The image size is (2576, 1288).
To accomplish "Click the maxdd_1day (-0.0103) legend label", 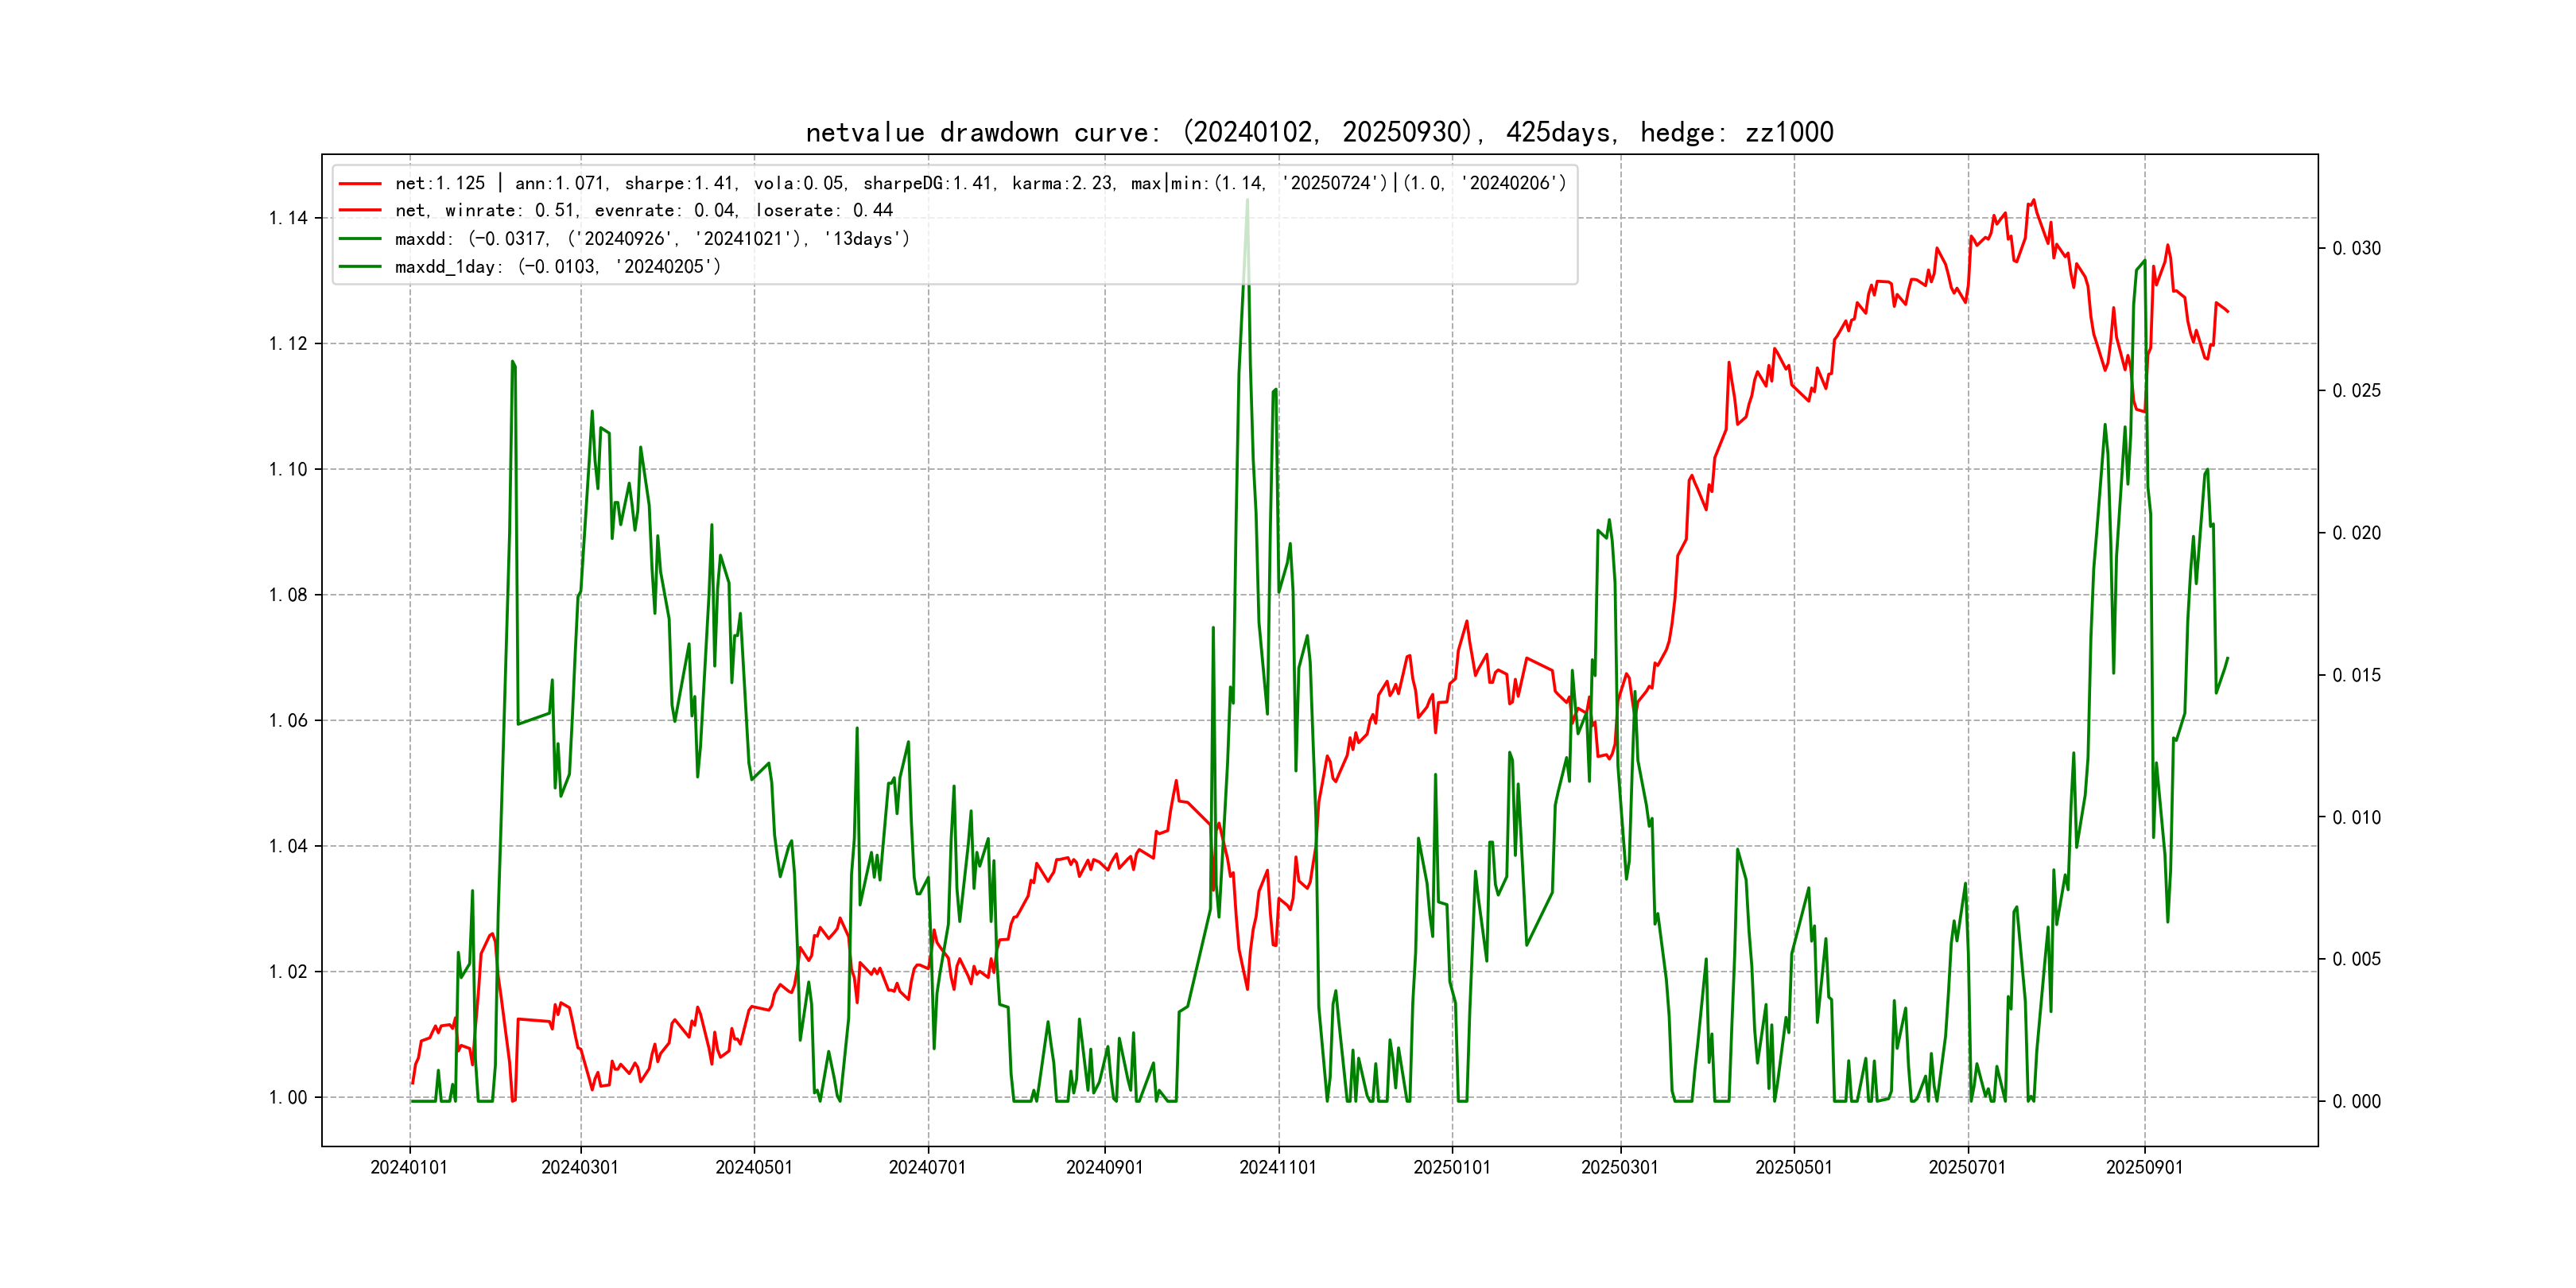I will pyautogui.click(x=557, y=267).
